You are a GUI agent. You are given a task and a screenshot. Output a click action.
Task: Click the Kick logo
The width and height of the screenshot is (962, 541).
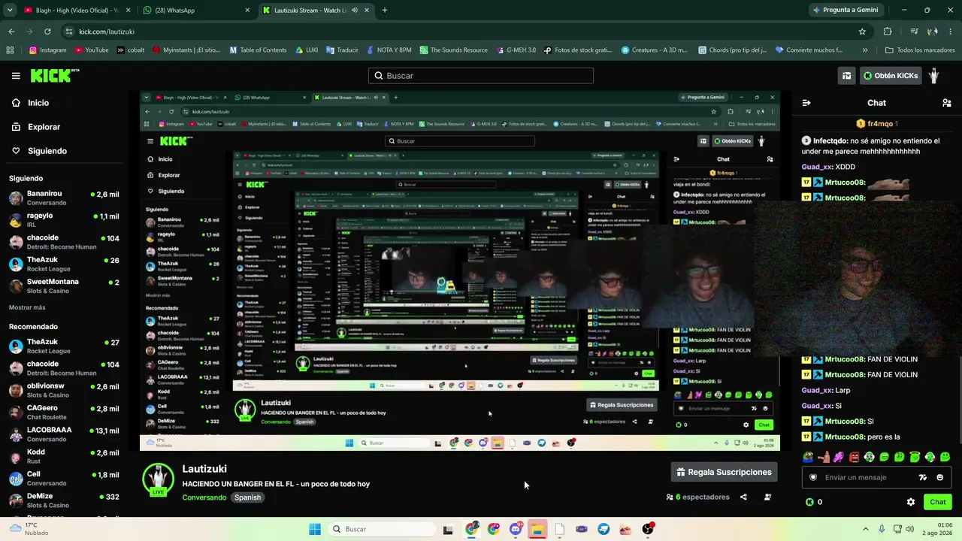click(x=54, y=75)
